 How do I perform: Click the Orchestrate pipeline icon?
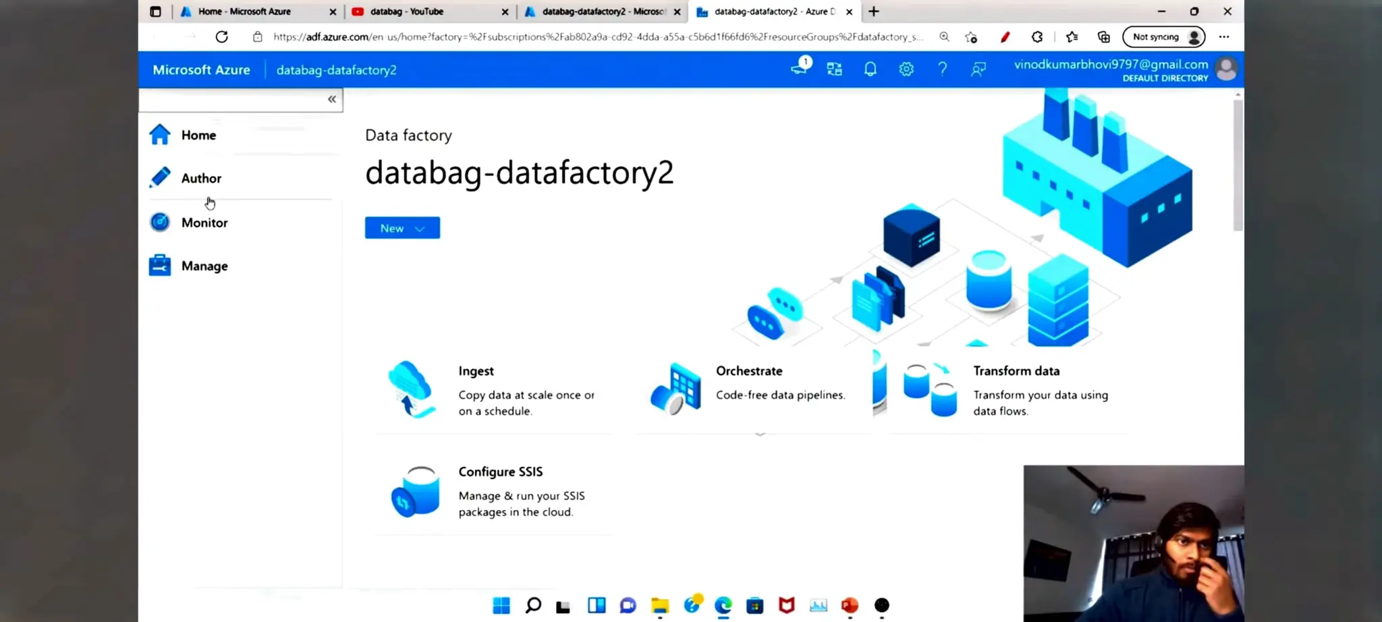[675, 389]
